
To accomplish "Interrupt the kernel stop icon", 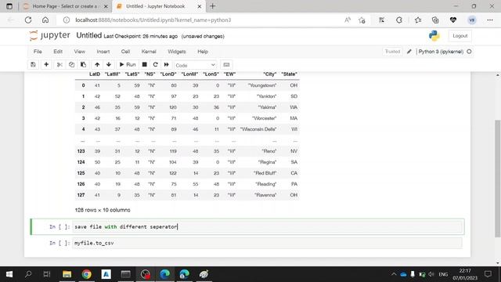I will point(144,64).
